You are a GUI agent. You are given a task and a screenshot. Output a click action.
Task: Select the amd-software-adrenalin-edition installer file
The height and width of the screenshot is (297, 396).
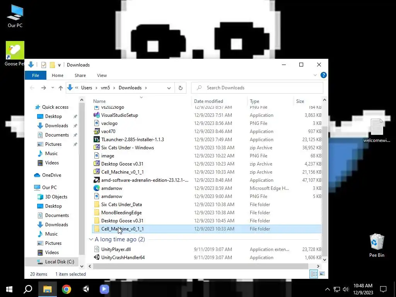(207, 180)
